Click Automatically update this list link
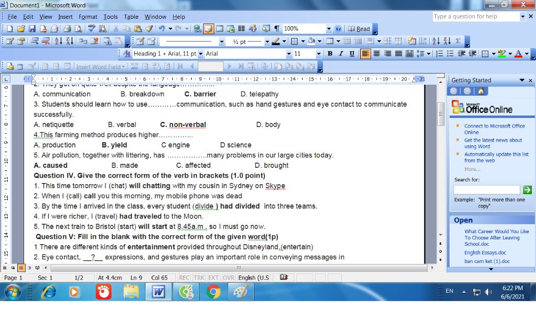Viewport: 536px width, 321px height. tap(496, 157)
